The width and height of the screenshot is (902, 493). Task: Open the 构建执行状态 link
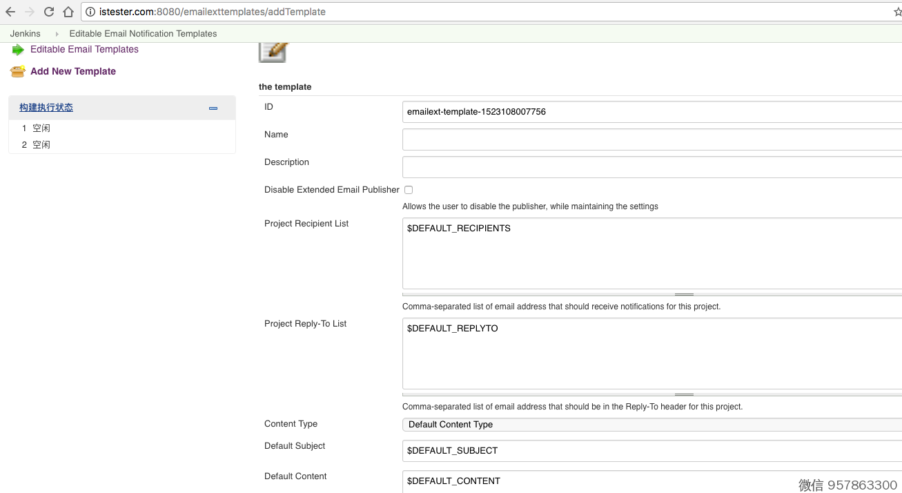click(46, 108)
